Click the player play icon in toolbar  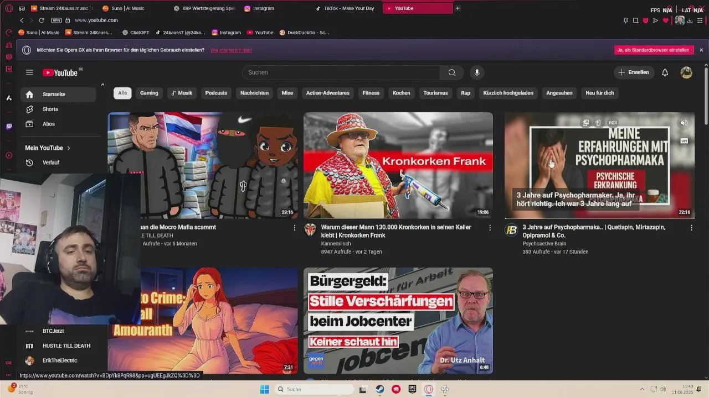pos(655,20)
